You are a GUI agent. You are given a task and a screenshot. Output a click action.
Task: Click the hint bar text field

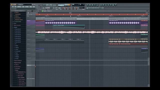[23, 9]
